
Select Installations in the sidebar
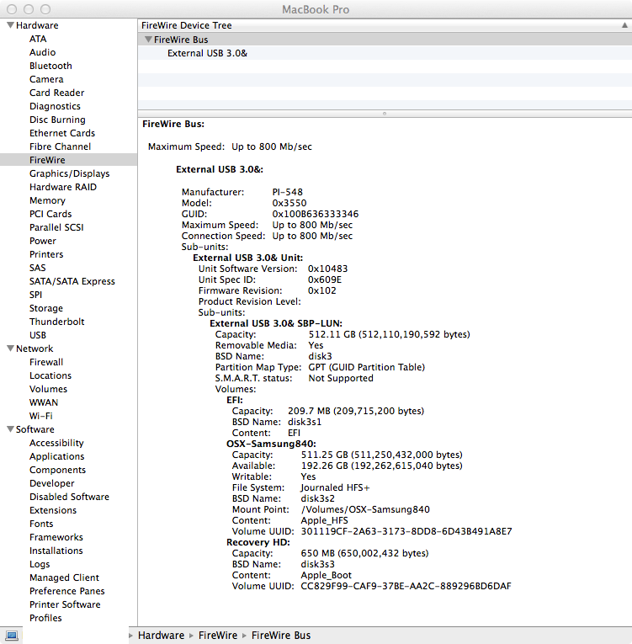tap(56, 551)
